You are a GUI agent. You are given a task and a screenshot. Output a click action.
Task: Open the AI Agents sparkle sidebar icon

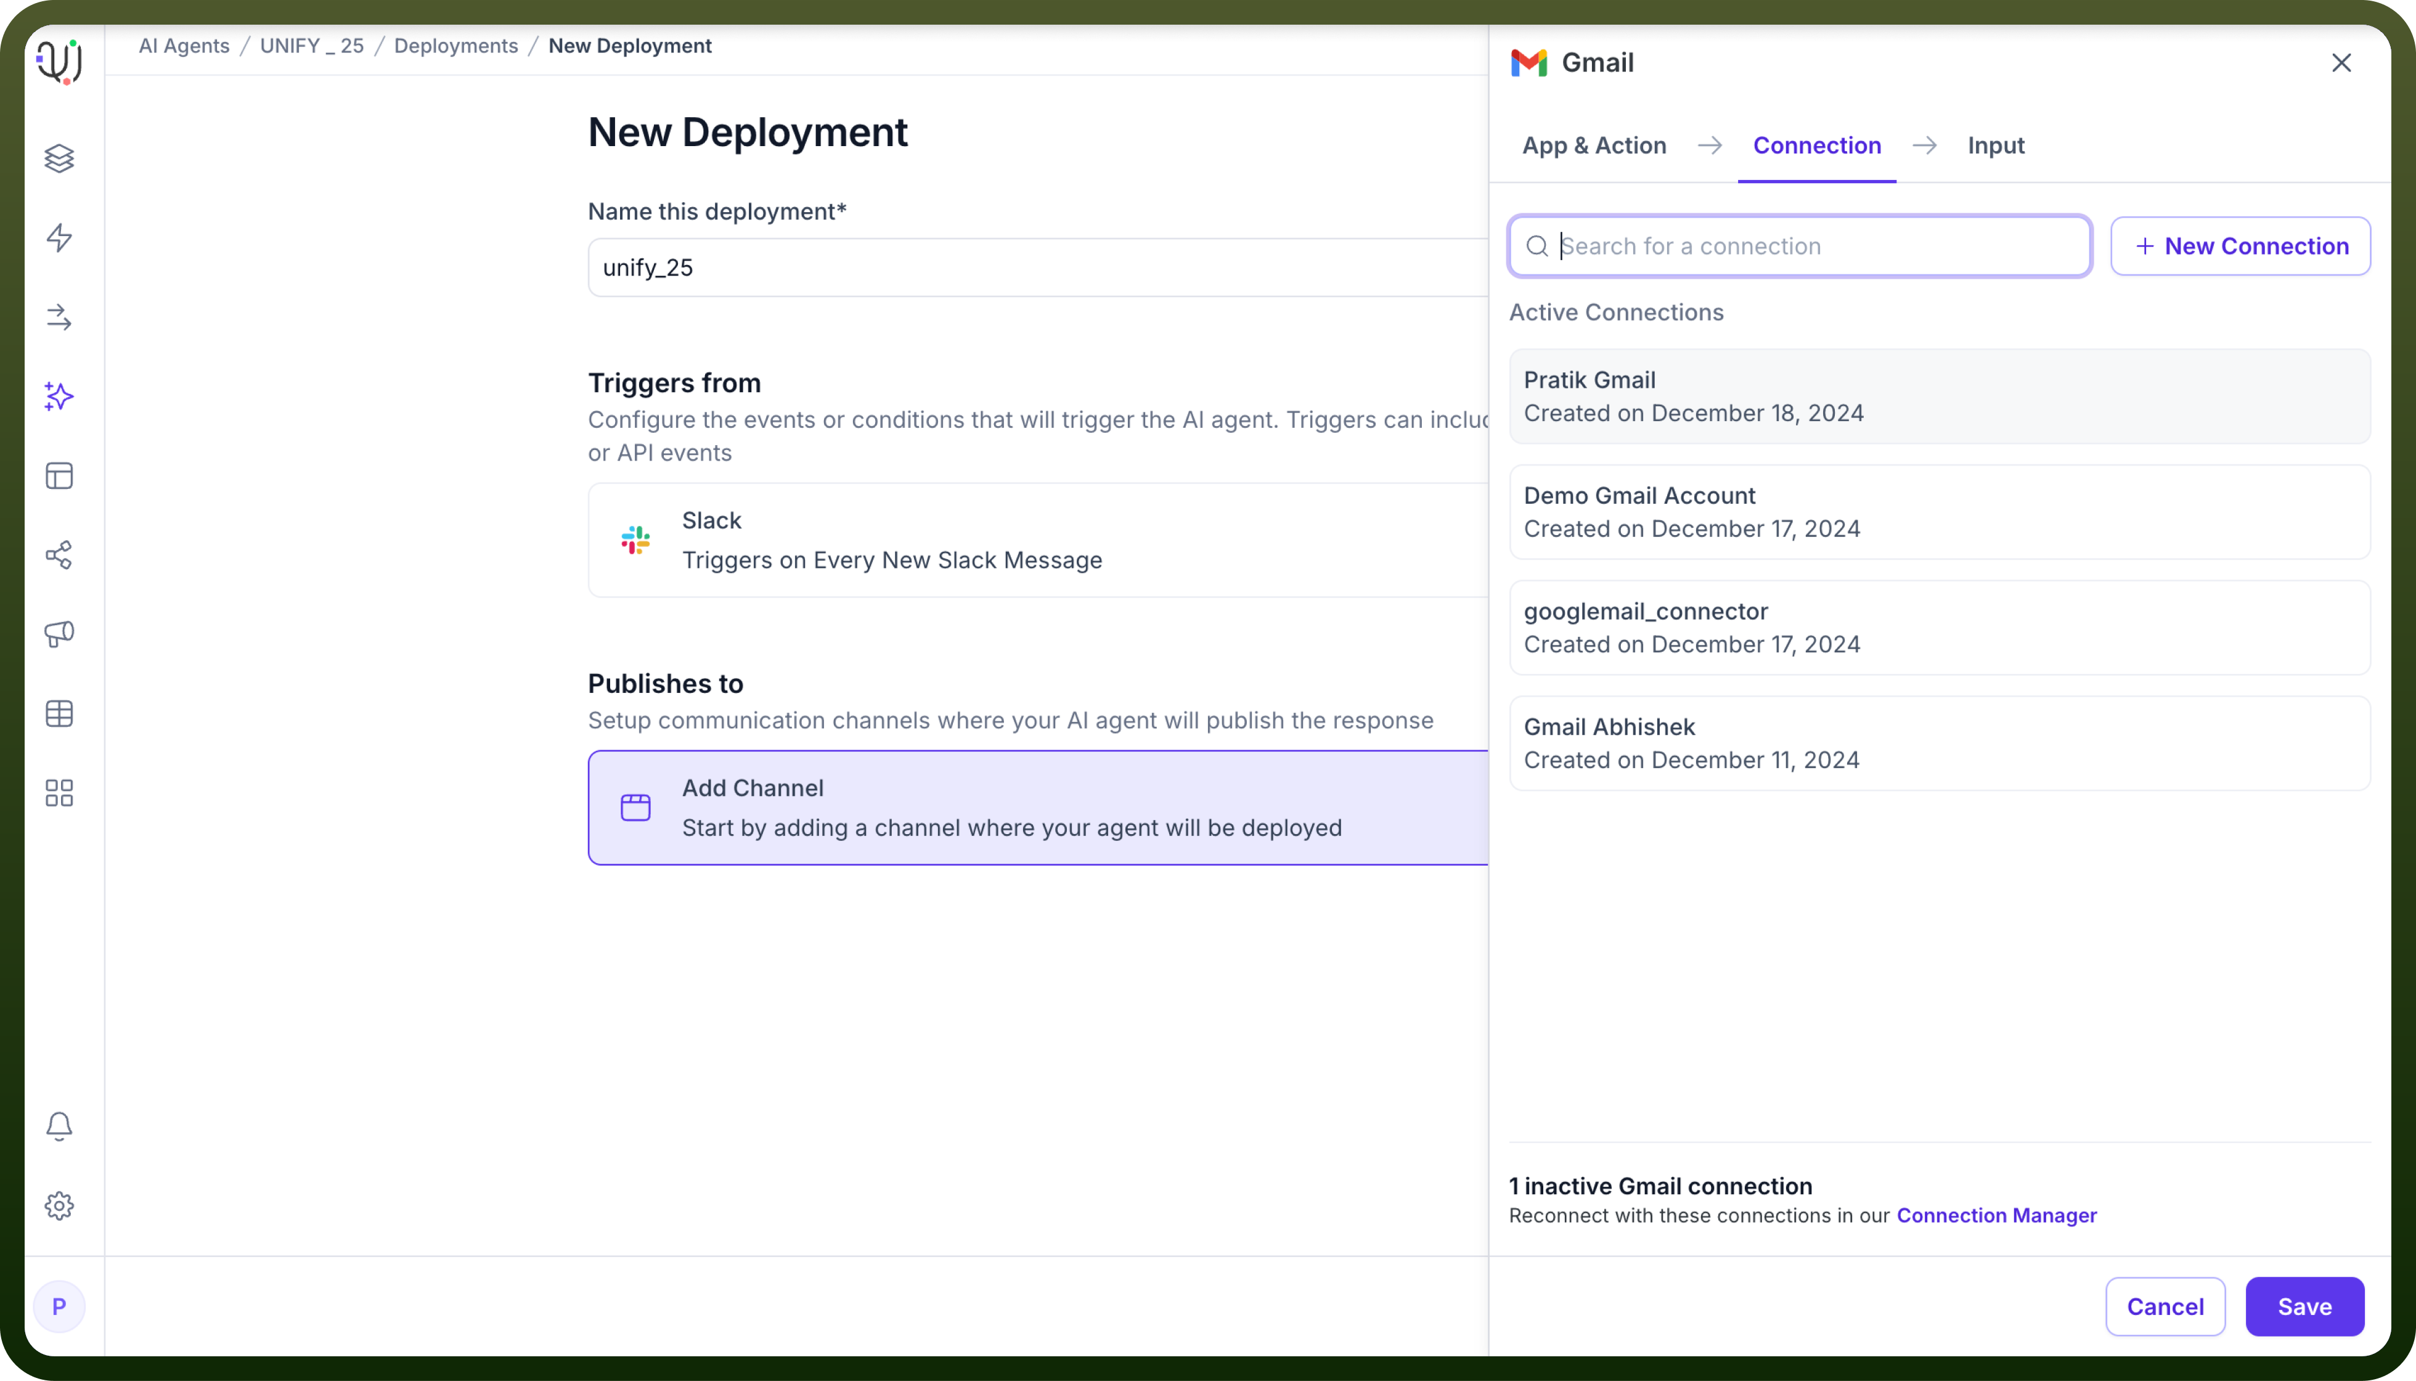[x=59, y=396]
